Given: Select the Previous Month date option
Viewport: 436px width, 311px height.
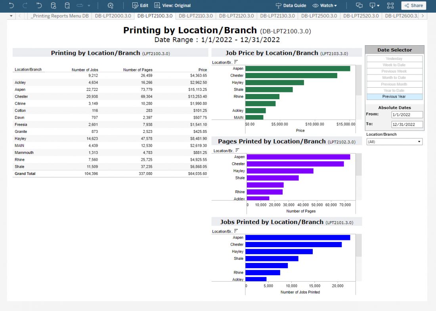Looking at the screenshot, I should [x=394, y=84].
